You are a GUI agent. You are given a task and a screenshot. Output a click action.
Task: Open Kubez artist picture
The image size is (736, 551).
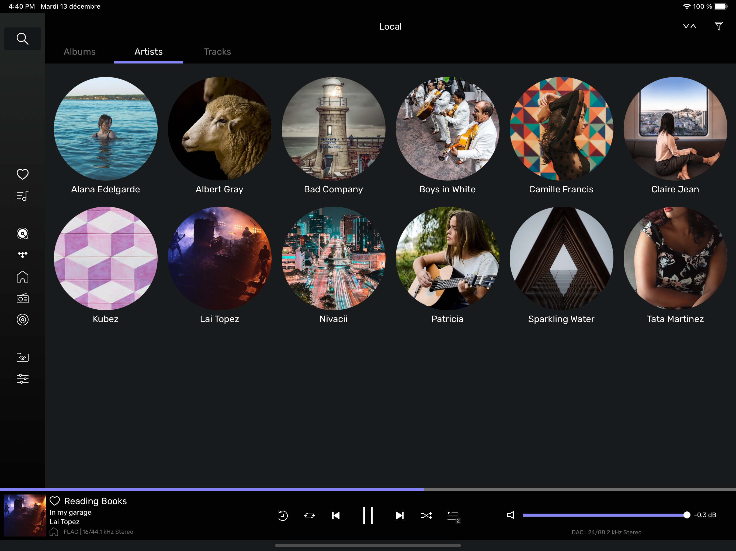106,258
